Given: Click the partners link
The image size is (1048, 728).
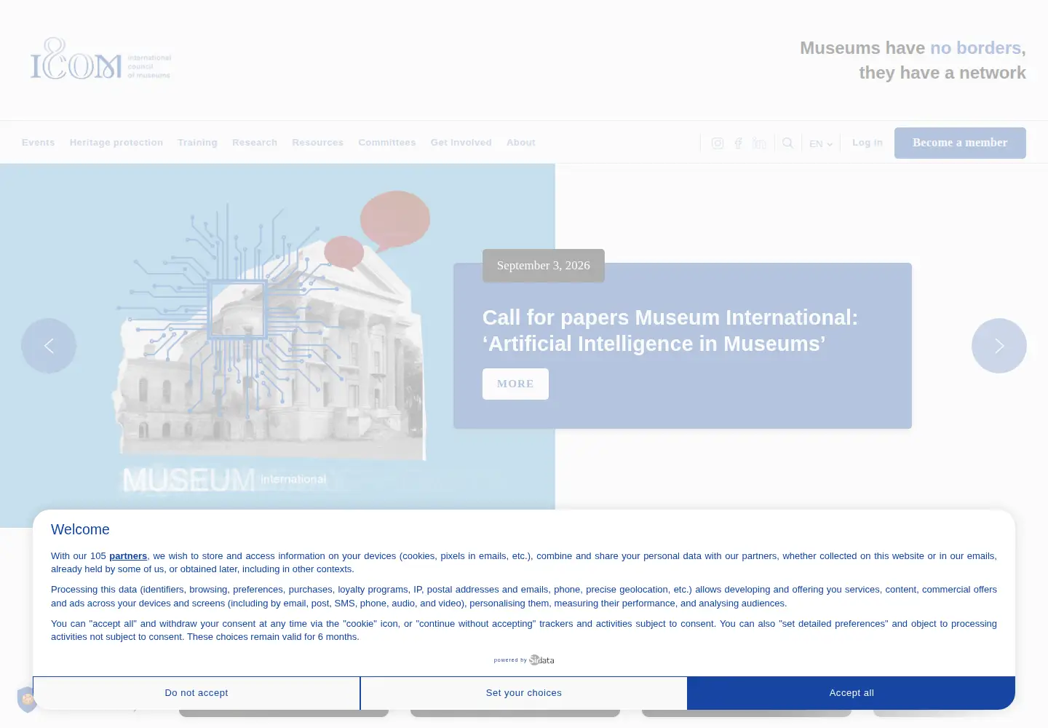Looking at the screenshot, I should pos(128,555).
